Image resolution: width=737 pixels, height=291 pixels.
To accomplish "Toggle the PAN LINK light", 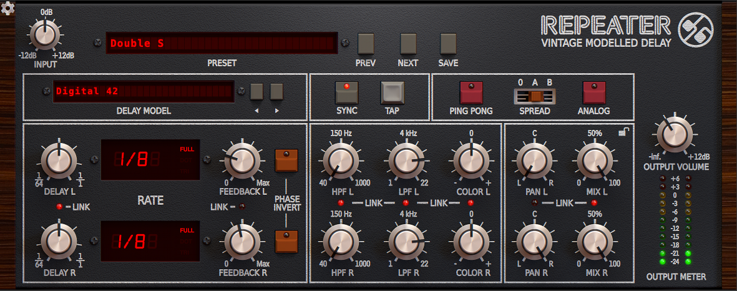I will click(535, 203).
